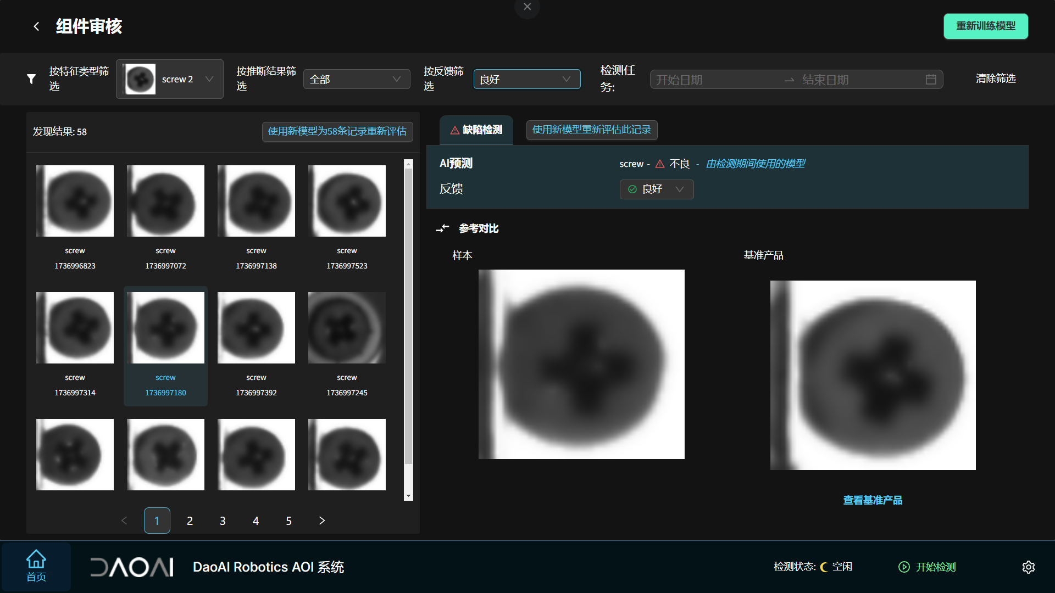
Task: Open the date range calendar icon
Action: 931,80
